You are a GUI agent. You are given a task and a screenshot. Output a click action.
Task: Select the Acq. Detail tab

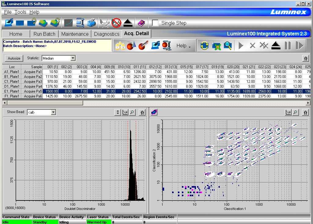click(x=136, y=33)
